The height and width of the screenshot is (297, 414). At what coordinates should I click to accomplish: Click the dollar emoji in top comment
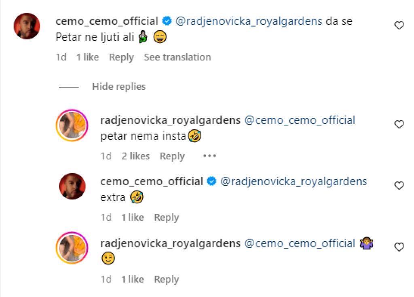pos(142,37)
